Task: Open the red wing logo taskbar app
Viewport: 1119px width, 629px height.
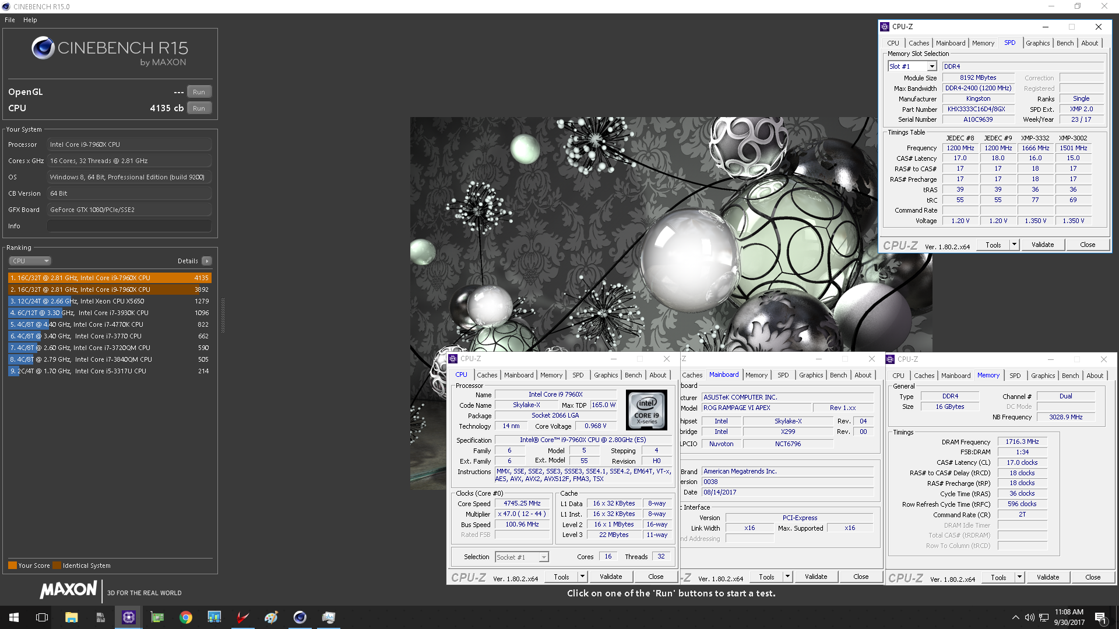Action: [242, 617]
